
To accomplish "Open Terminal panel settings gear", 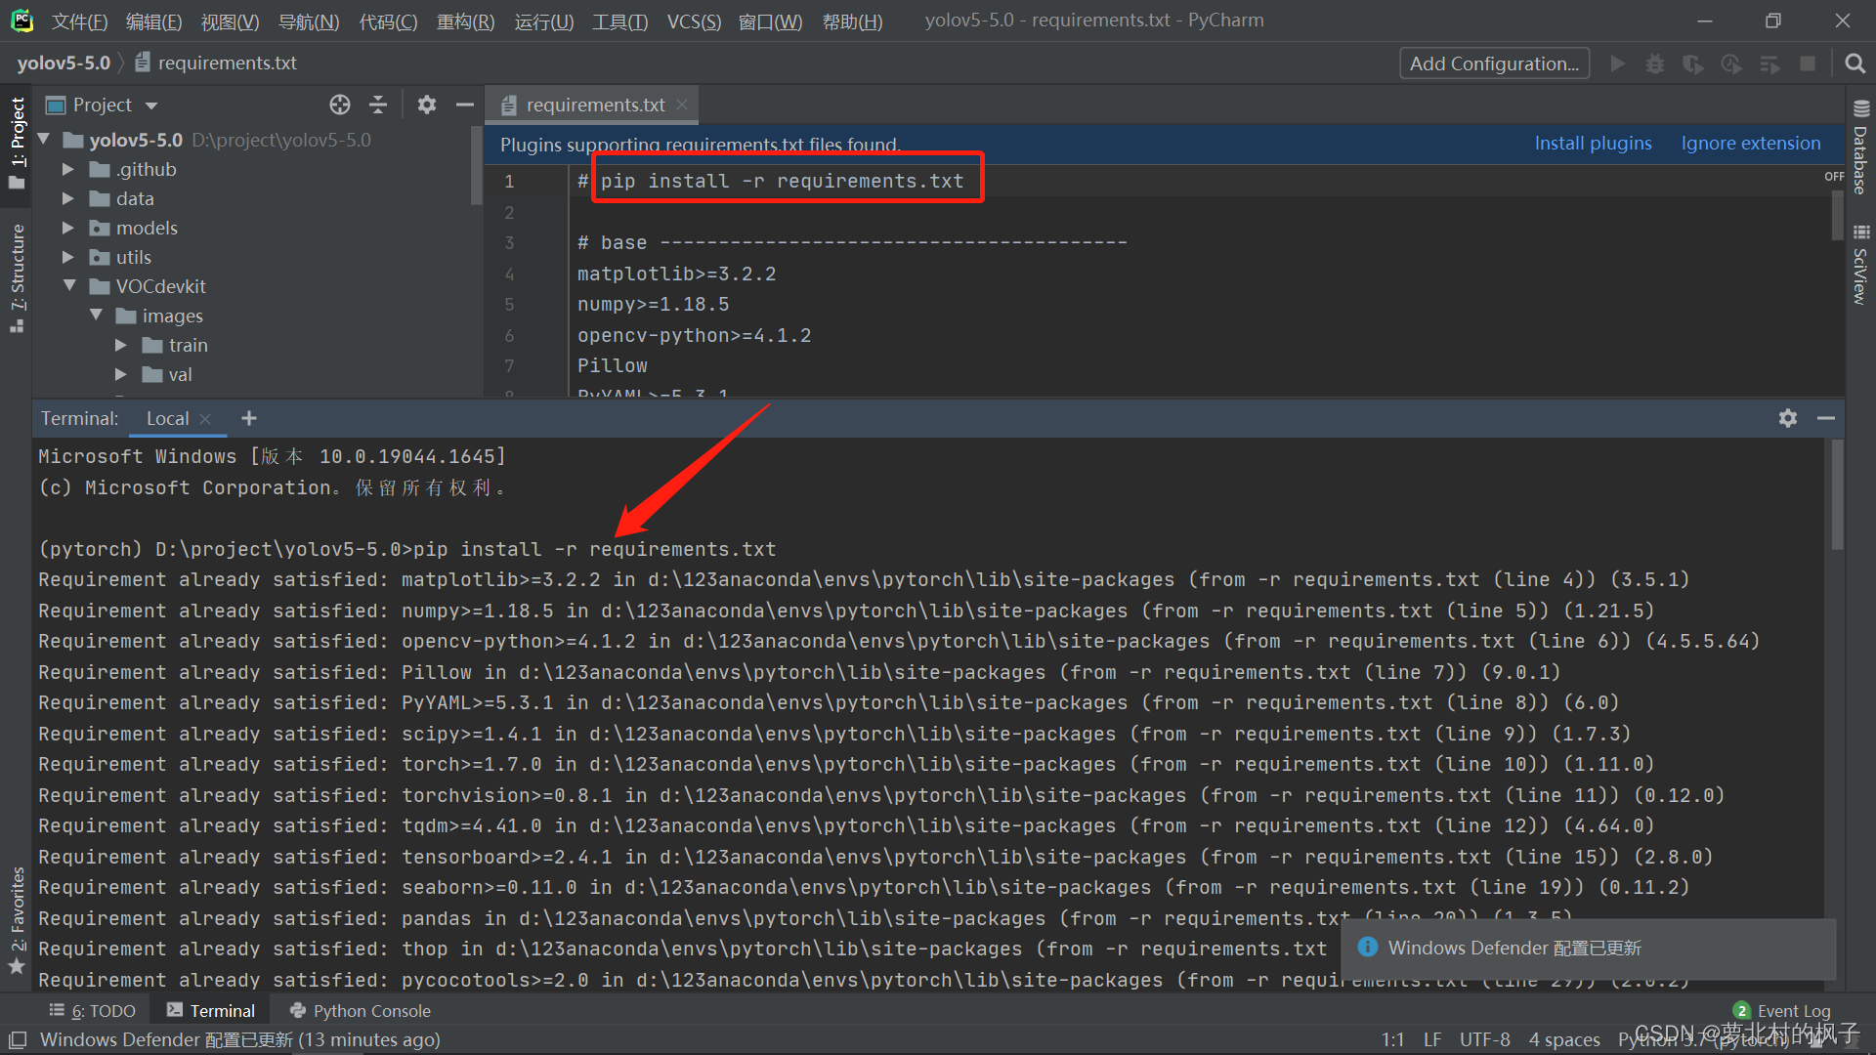I will (1788, 418).
